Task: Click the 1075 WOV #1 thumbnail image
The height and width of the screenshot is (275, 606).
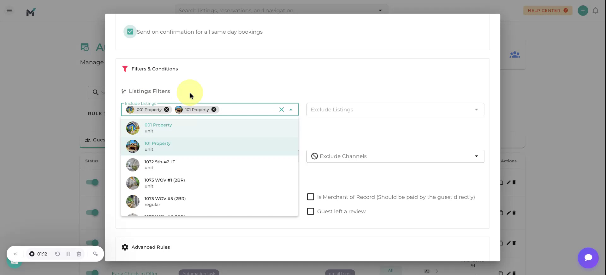Action: click(x=133, y=183)
